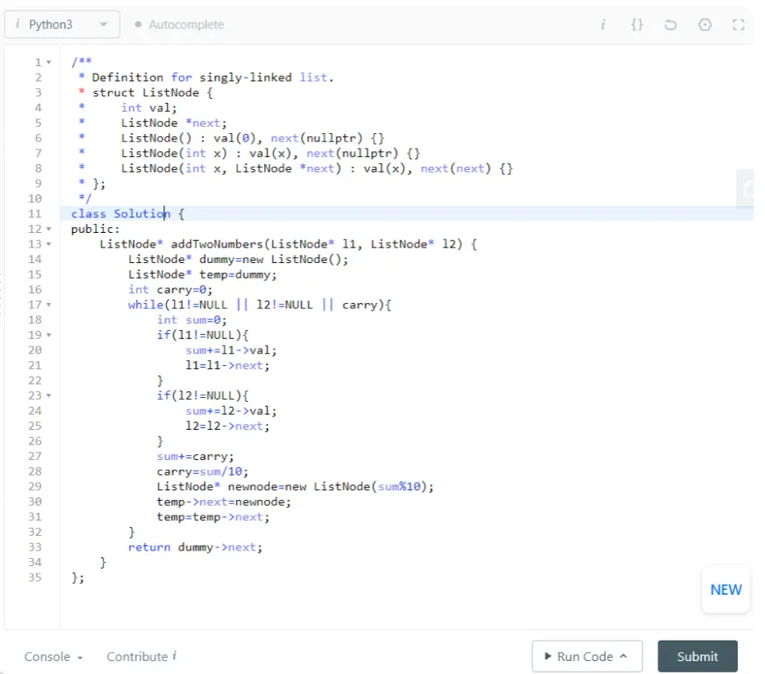Viewport: 765px width, 674px height.
Task: Click the curly braces format icon
Action: tap(637, 25)
